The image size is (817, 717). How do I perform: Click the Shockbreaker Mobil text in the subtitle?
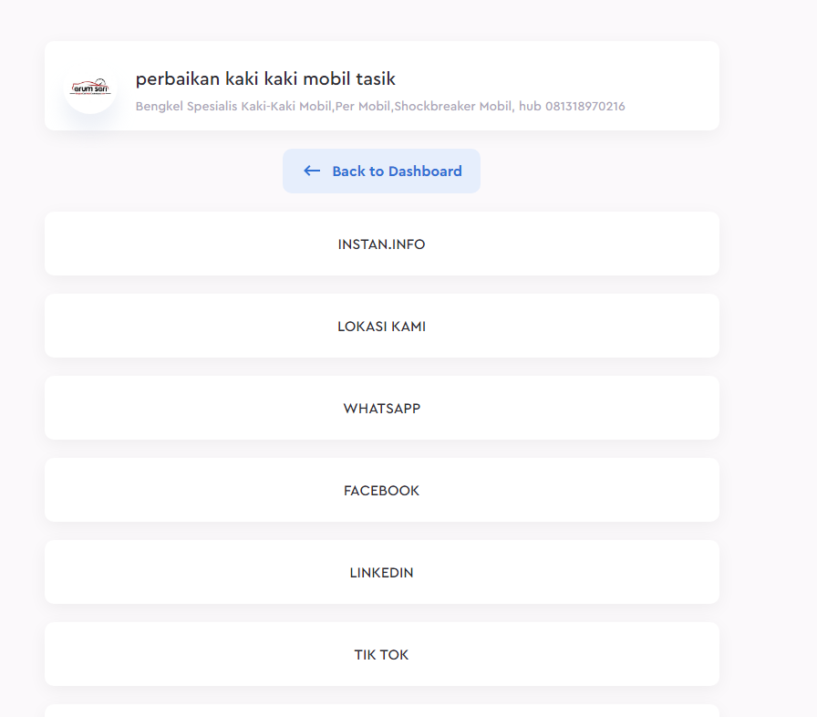coord(453,107)
